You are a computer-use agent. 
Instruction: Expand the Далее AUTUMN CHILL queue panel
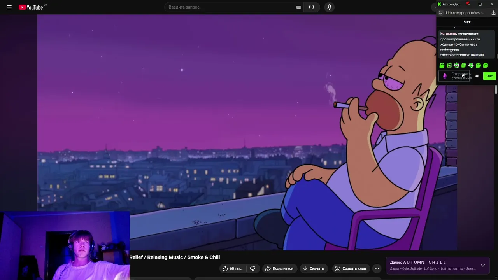[x=483, y=265]
